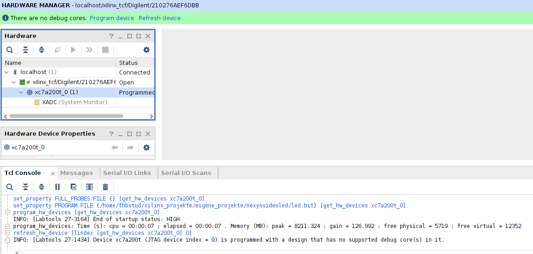533x254 pixels.
Task: Open Hardware Device Properties settings gear
Action: point(146,148)
